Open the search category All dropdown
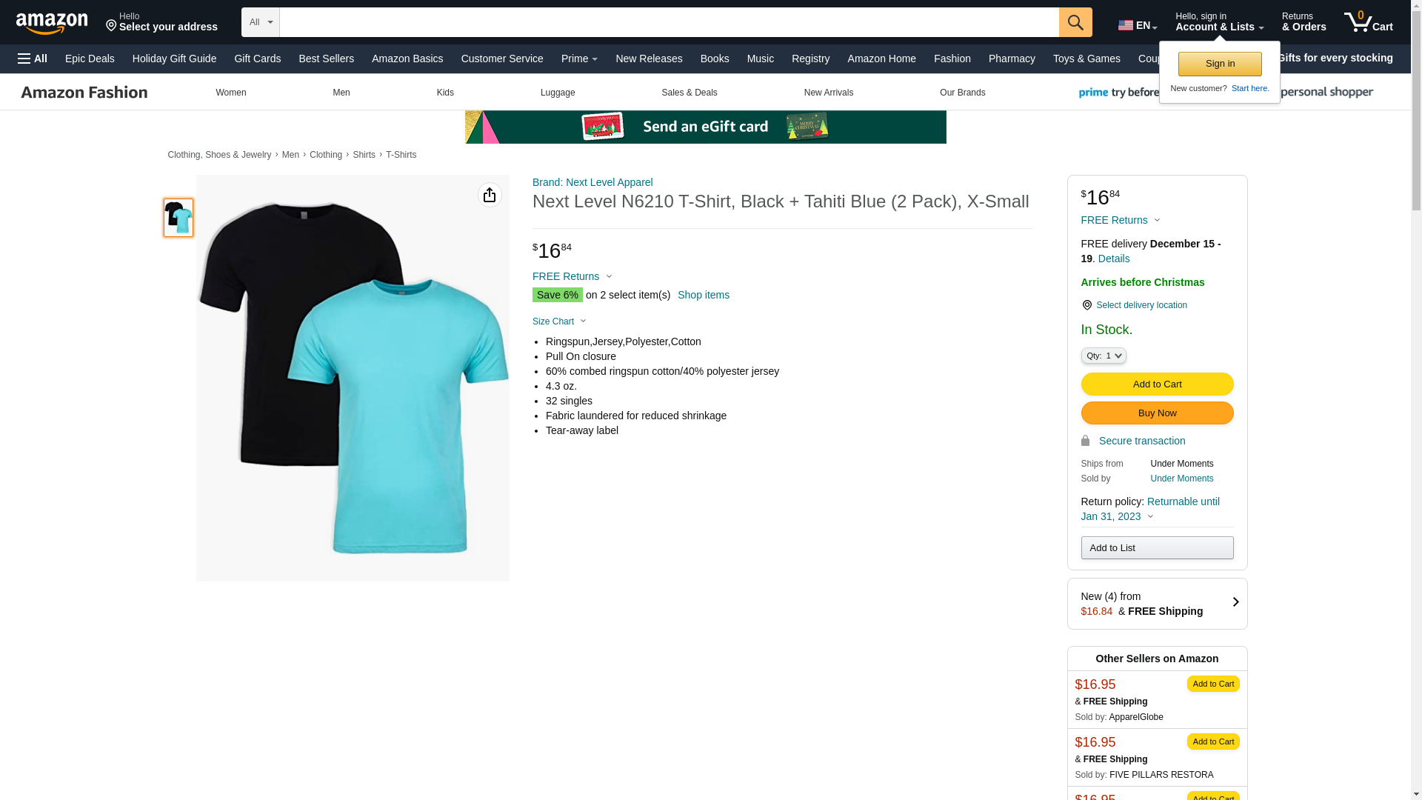 [x=260, y=22]
